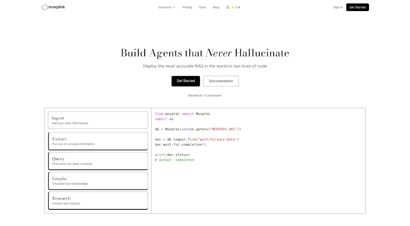Screen dimensions: 410x226
Task: Click the 3.1k star count
Action: [237, 7]
